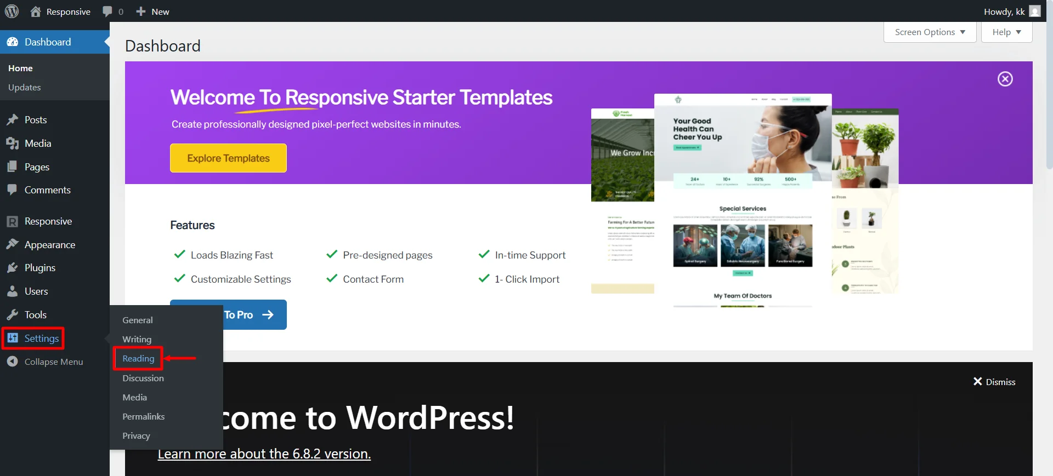Image resolution: width=1053 pixels, height=476 pixels.
Task: Click the New link in admin bar
Action: click(x=160, y=12)
